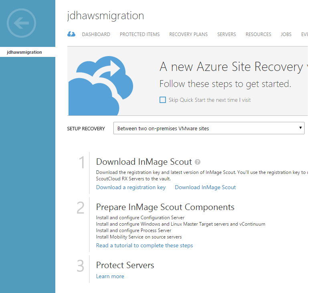
Task: Click Download InMage Scout link
Action: pos(205,188)
